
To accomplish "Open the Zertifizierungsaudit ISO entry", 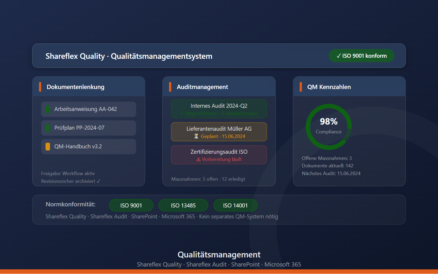I will coord(219,155).
